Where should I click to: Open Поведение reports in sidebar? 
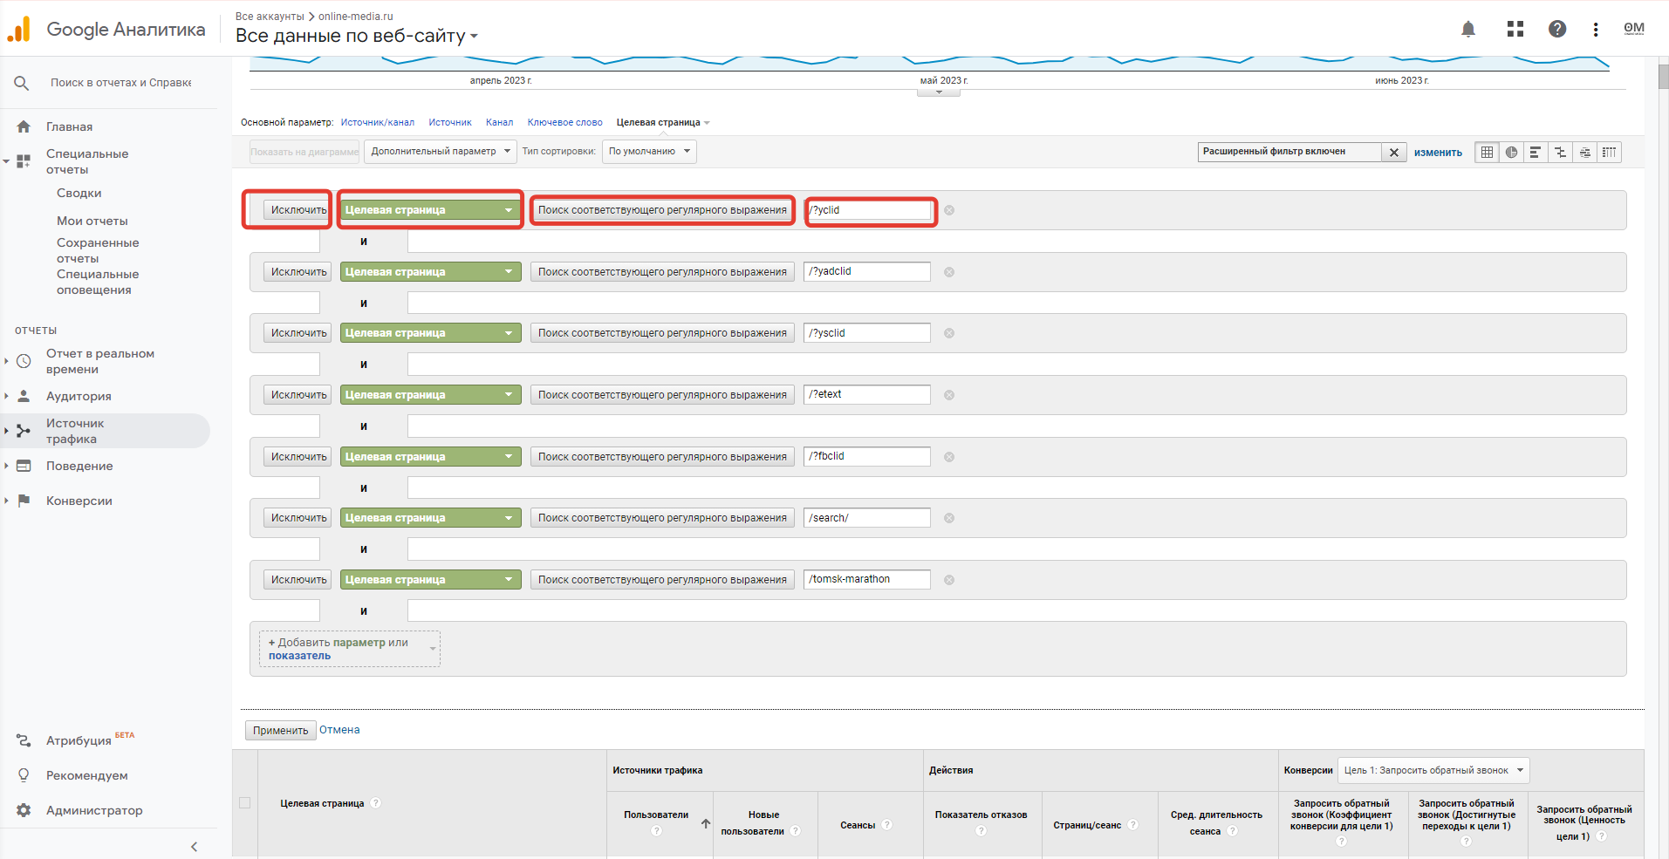pyautogui.click(x=79, y=467)
